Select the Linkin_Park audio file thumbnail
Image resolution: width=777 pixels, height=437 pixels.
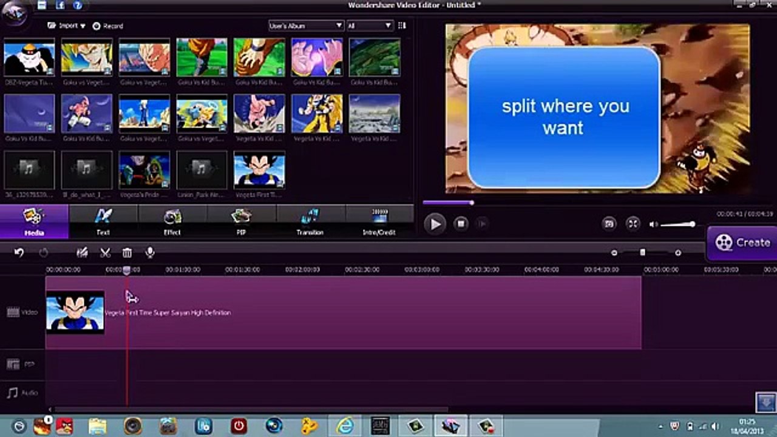pos(202,170)
